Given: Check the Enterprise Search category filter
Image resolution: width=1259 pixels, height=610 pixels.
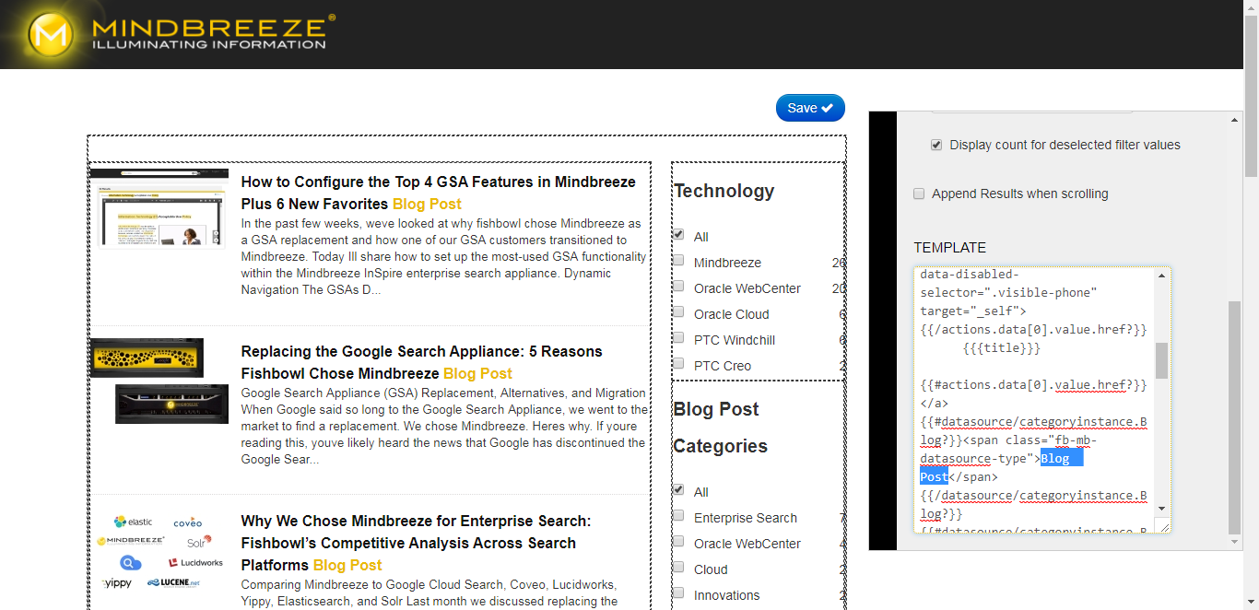Looking at the screenshot, I should pyautogui.click(x=678, y=516).
